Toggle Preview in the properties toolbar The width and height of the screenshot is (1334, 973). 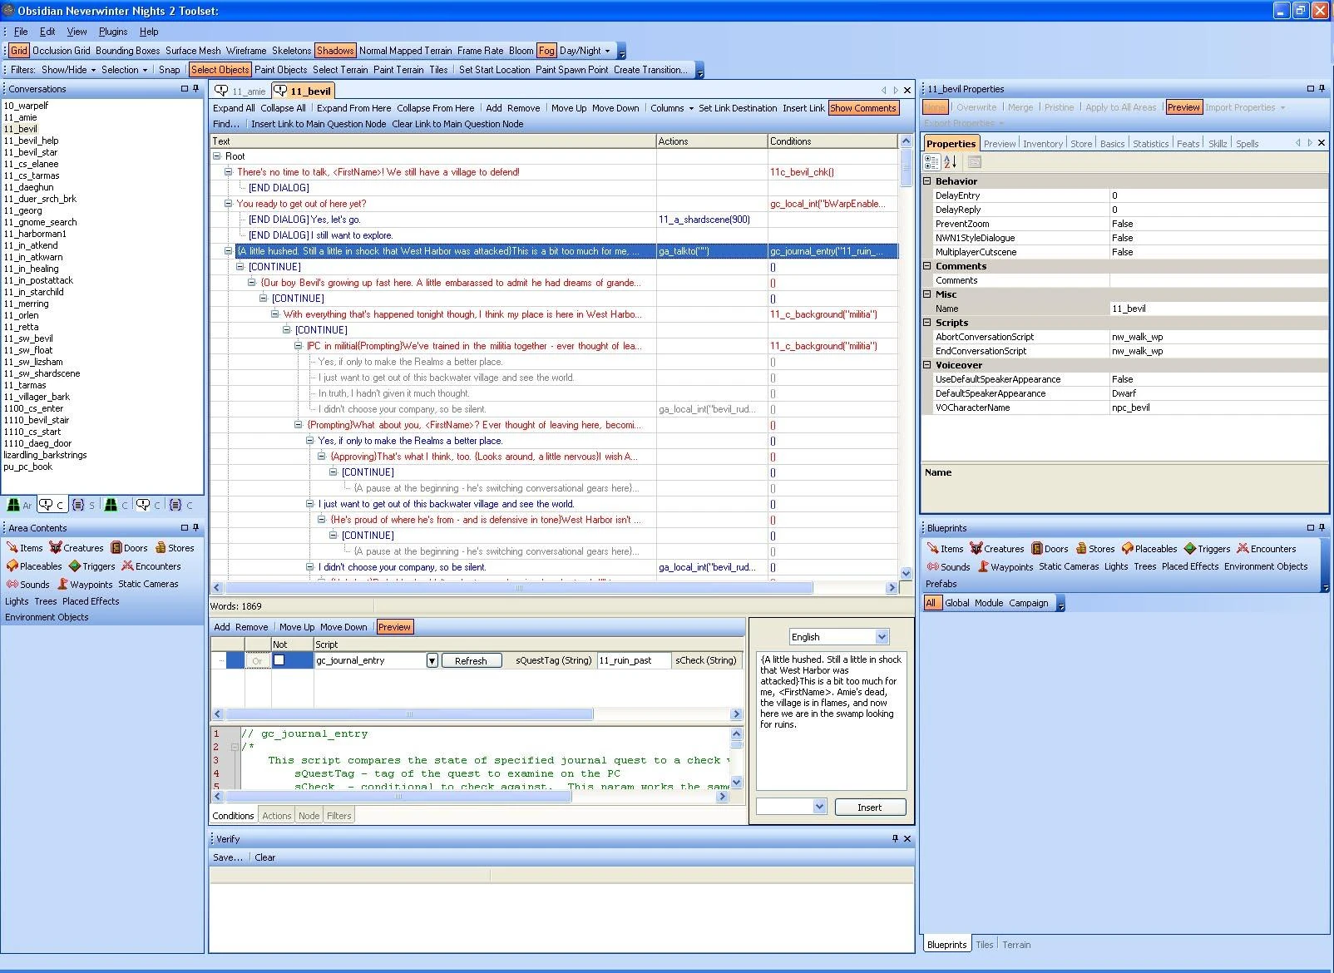point(1183,107)
